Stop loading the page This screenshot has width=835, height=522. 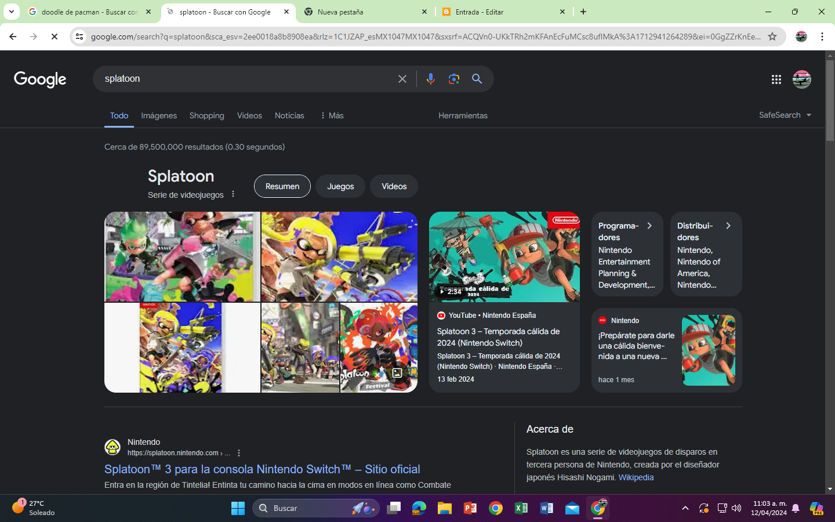(55, 37)
